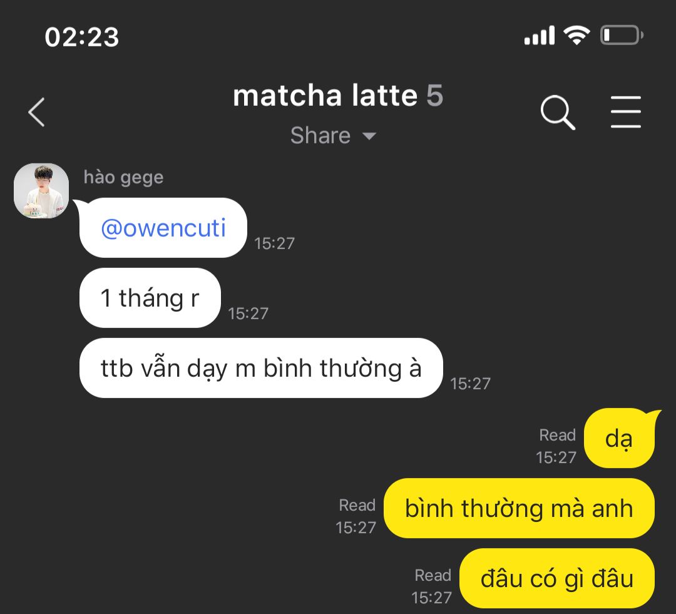This screenshot has height=614, width=676.
Task: Open the @owencuti mention link
Action: click(163, 228)
